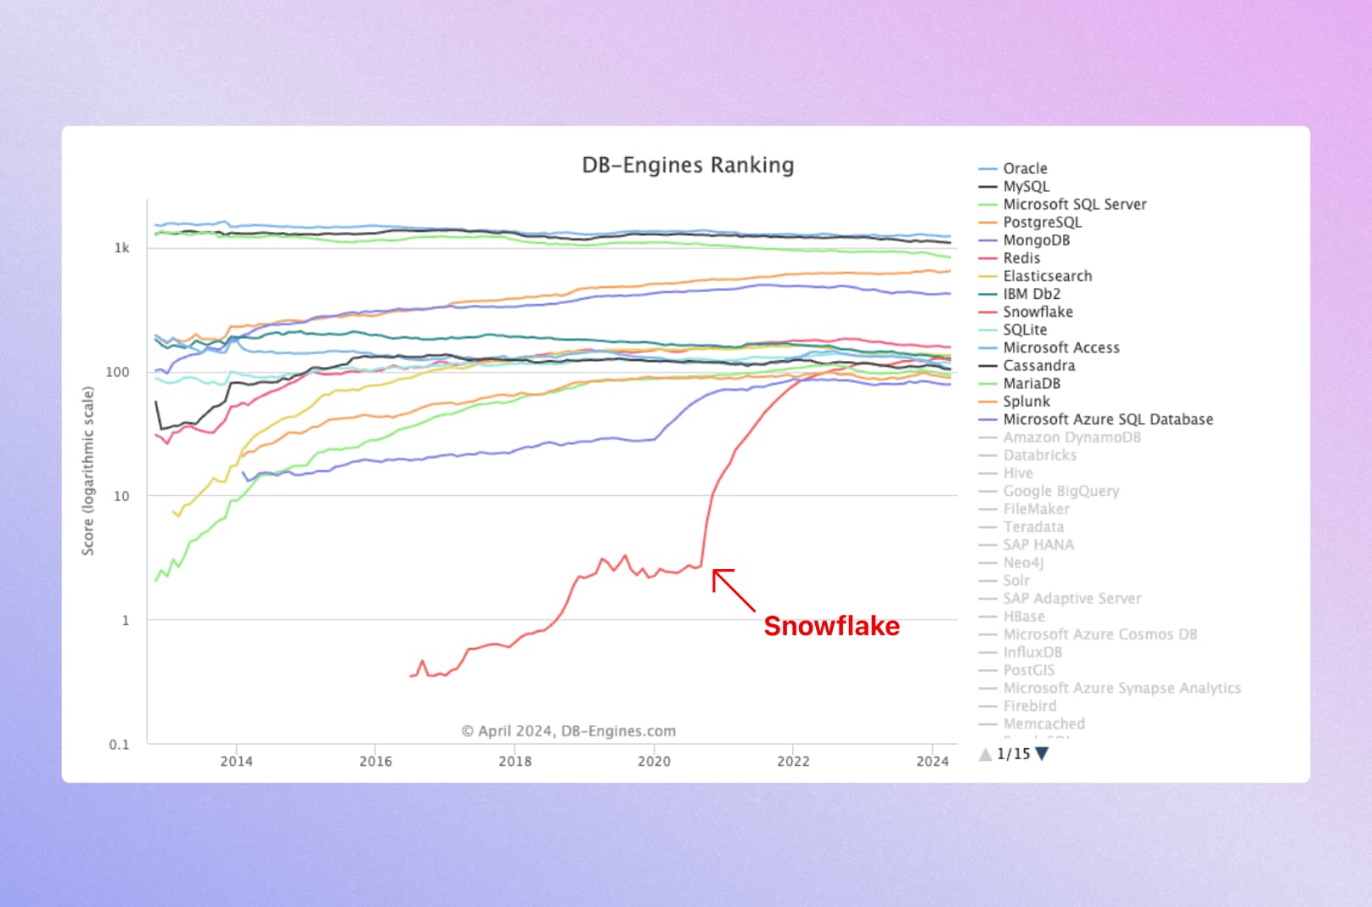1372x907 pixels.
Task: Show the InfluxDB series
Action: point(1020,652)
